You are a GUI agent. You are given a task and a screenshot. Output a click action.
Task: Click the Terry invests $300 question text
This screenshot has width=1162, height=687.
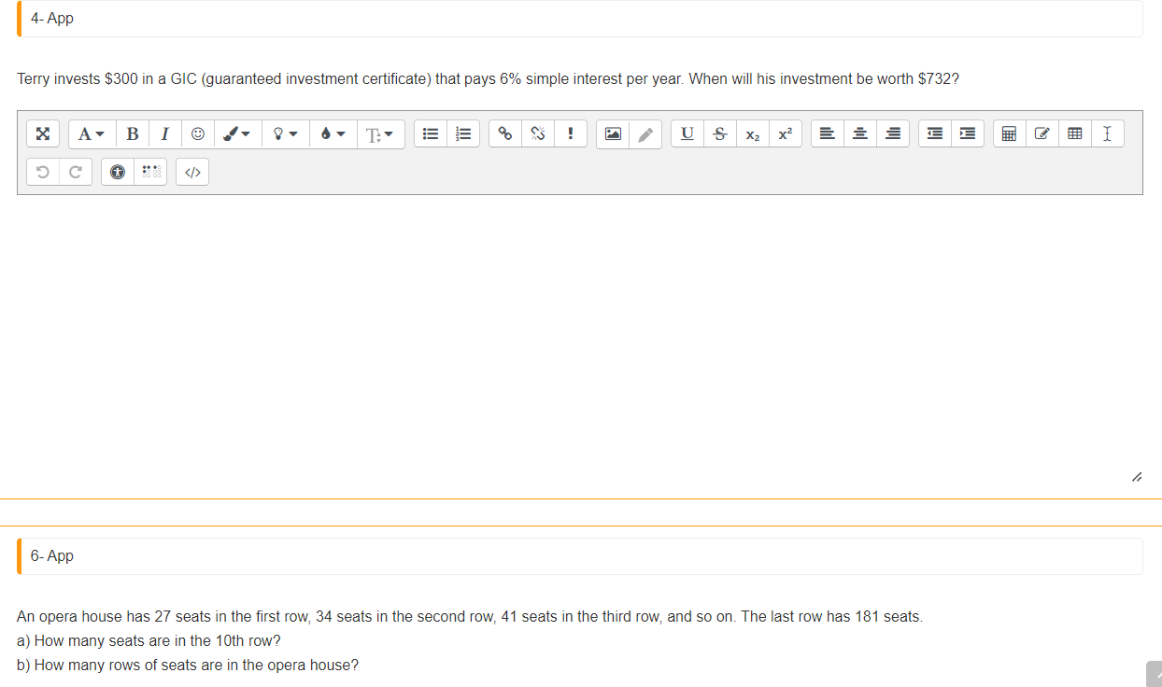pos(488,78)
